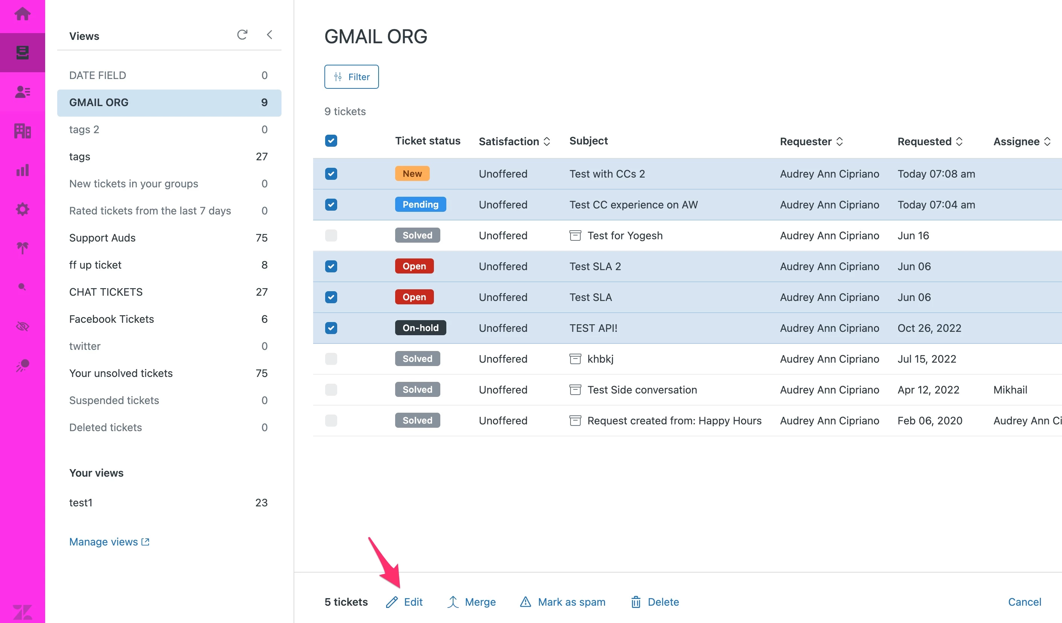Open the Test CC experience on AW ticket
1062x623 pixels.
633,205
